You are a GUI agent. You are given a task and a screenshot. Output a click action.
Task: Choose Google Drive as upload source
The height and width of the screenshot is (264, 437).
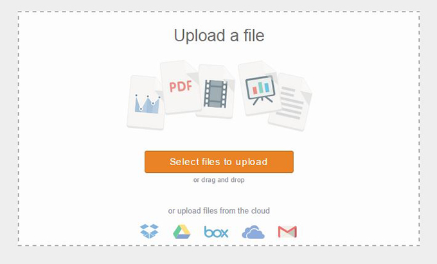(181, 232)
